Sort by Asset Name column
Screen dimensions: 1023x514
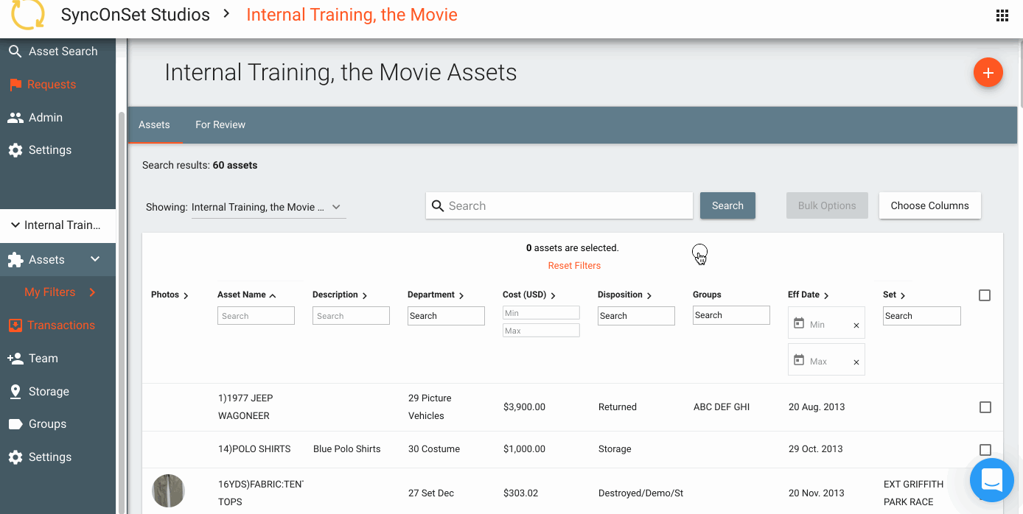pos(247,295)
